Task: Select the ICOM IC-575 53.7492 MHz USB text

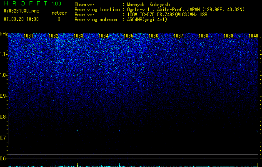Action: 167,15
